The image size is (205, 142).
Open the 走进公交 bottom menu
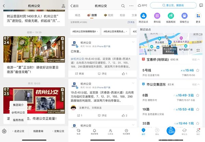[18, 131]
